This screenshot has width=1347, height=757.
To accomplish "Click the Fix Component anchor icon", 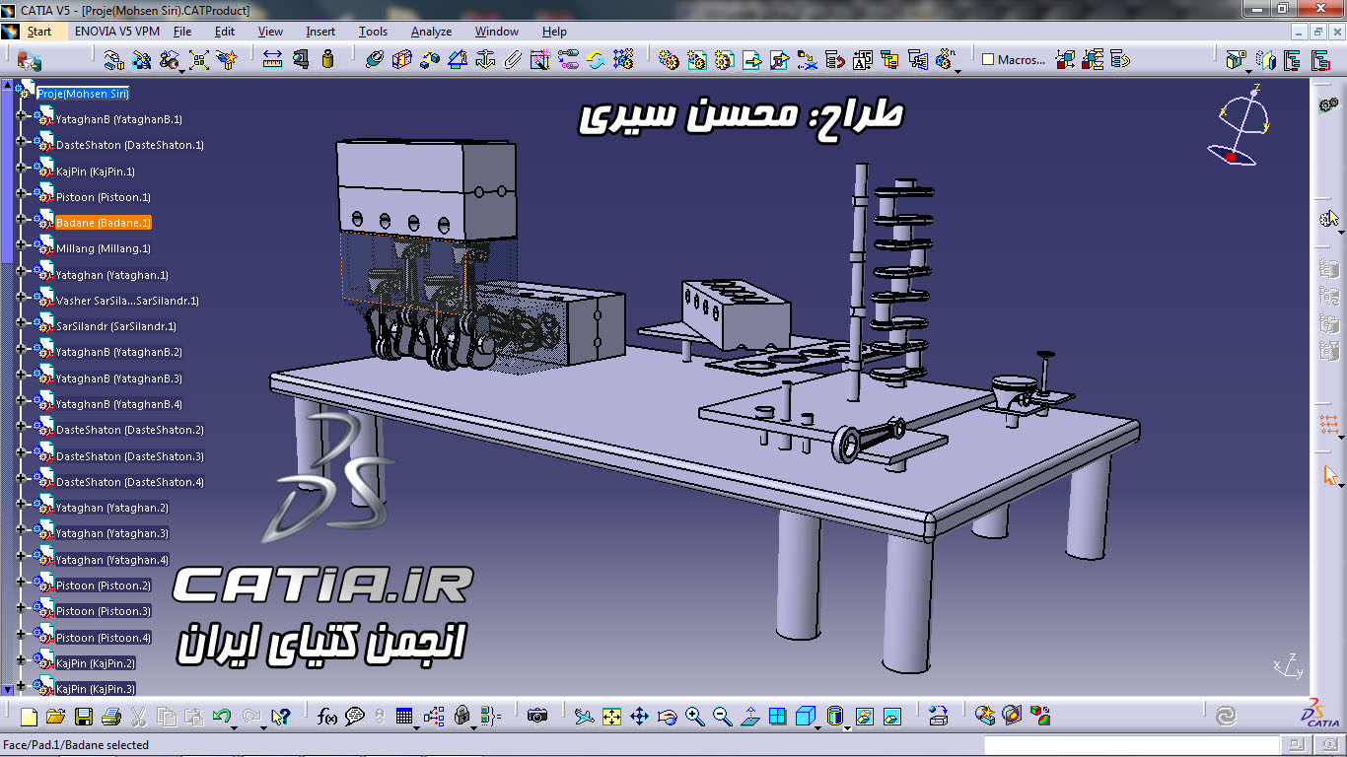I will 484,60.
